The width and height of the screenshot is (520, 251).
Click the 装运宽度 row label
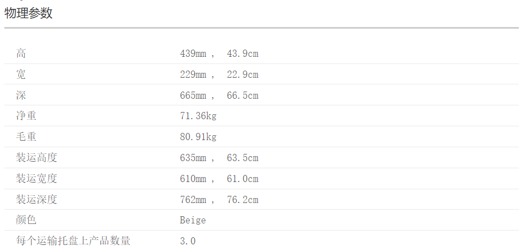point(36,179)
